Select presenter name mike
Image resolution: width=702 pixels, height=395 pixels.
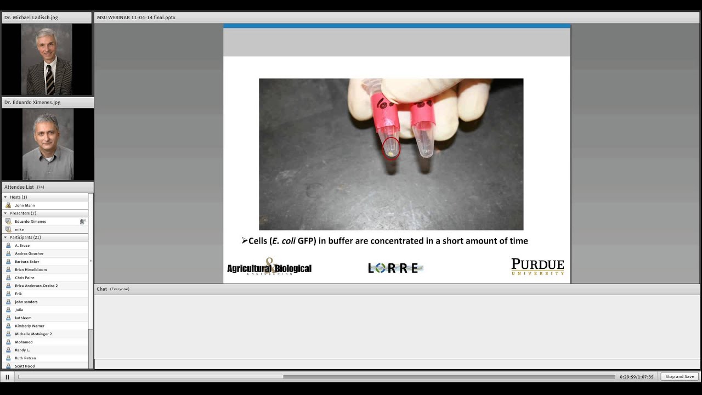[19, 229]
